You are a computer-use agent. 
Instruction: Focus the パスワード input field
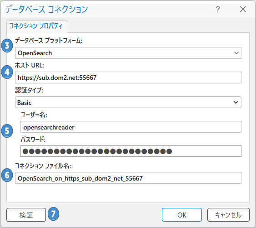pos(131,151)
